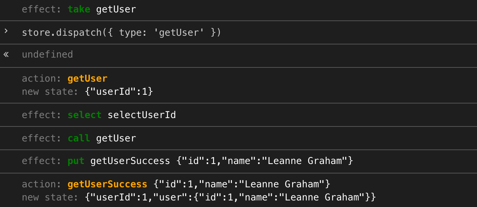Click the green select effect keyword
477x207 pixels.
pyautogui.click(x=85, y=115)
